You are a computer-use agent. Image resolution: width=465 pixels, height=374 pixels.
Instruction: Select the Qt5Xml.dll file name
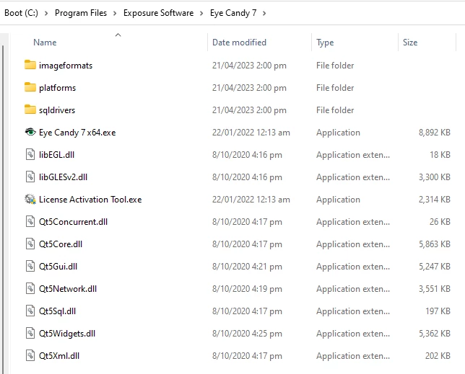click(x=59, y=356)
